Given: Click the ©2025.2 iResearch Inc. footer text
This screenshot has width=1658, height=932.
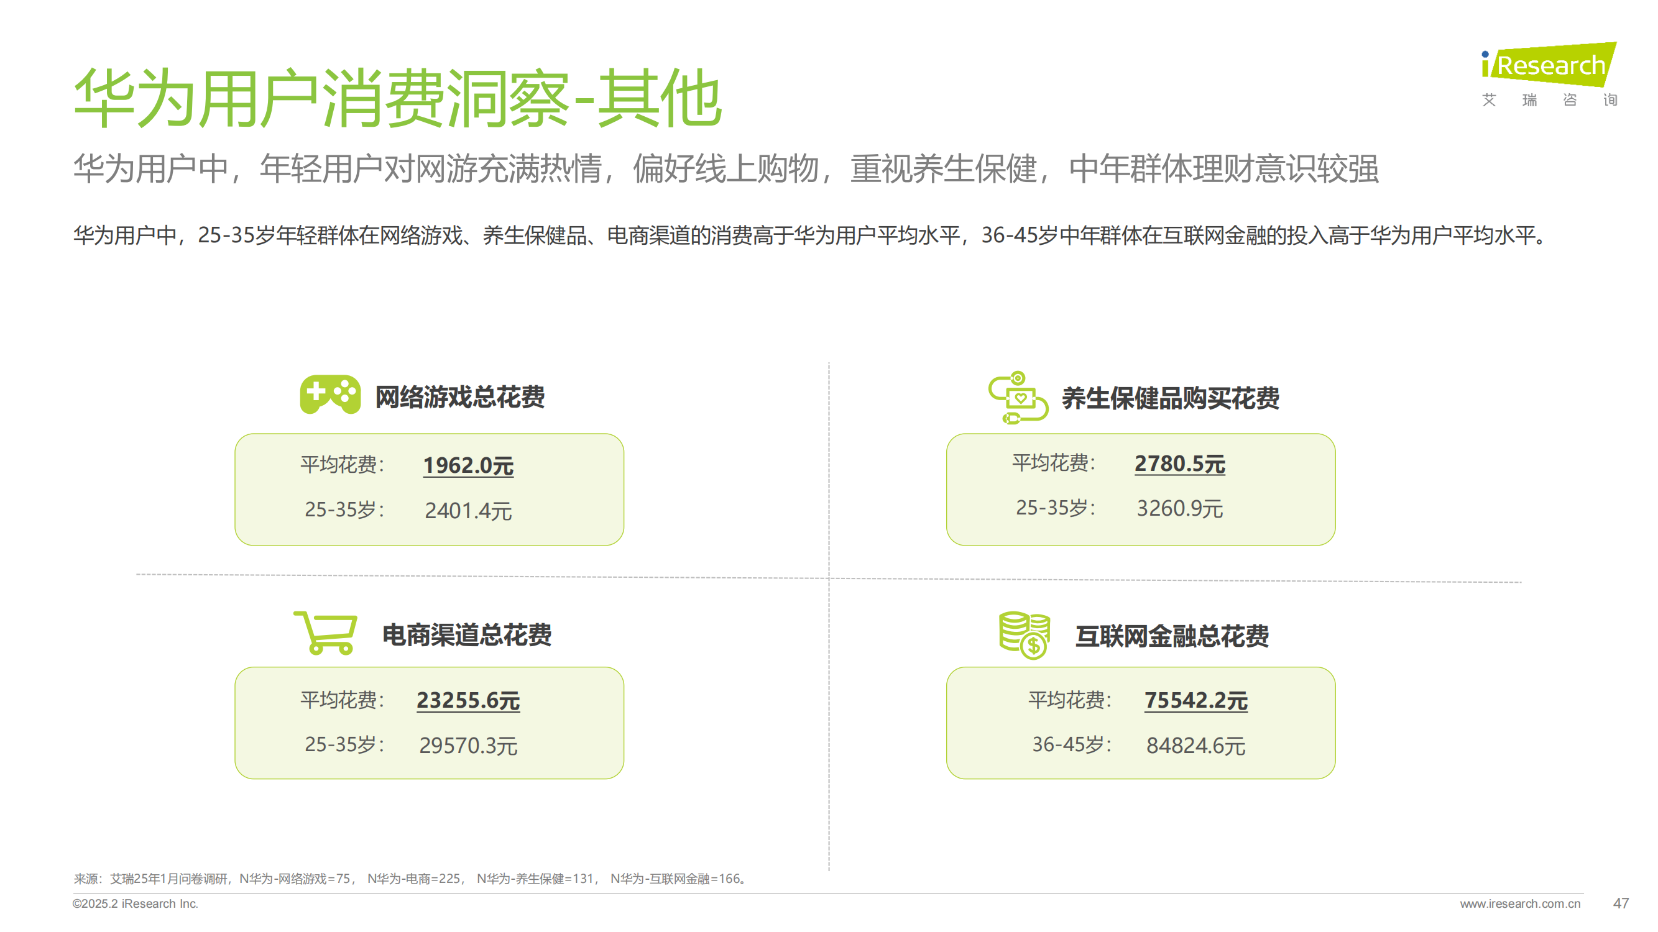Looking at the screenshot, I should (x=135, y=903).
